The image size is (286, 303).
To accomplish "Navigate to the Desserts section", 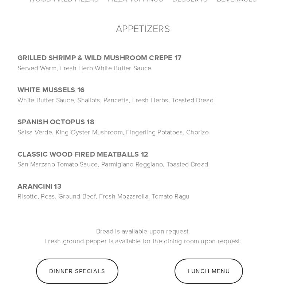I will 190,1.
